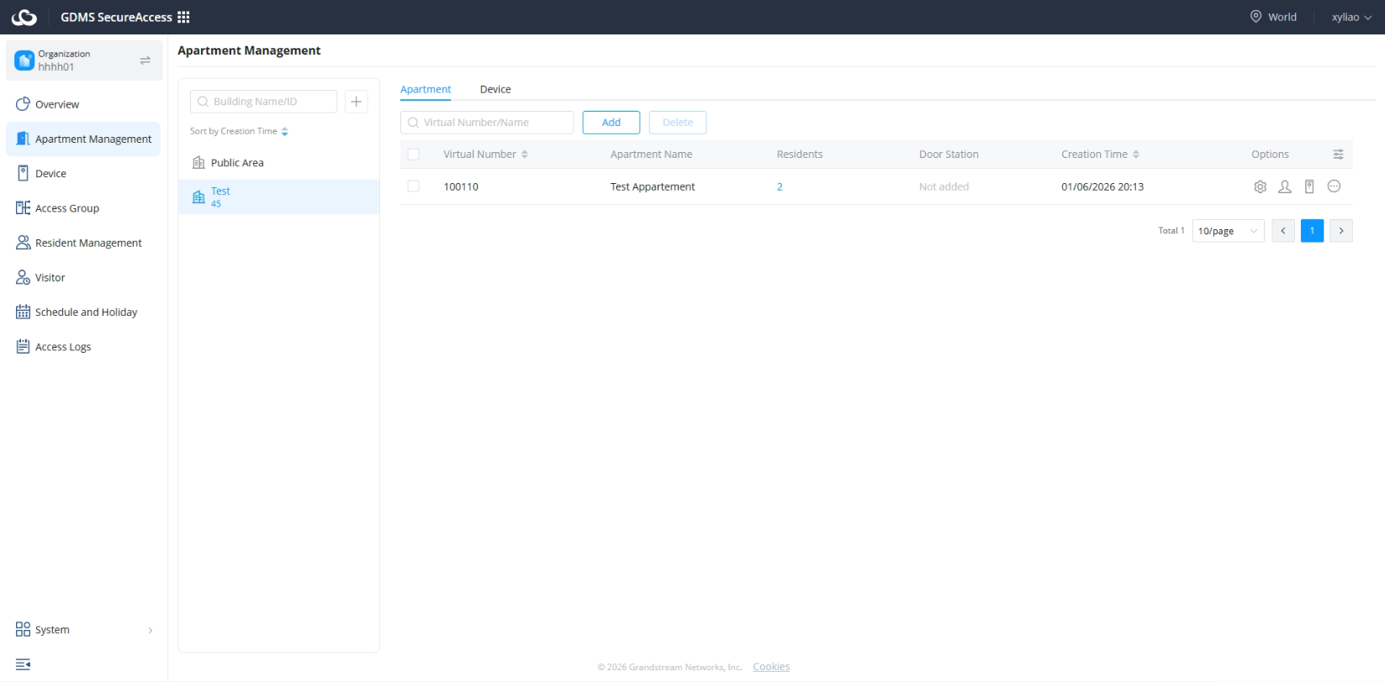1385x682 pixels.
Task: Open Access Group sidebar item
Action: (83, 208)
